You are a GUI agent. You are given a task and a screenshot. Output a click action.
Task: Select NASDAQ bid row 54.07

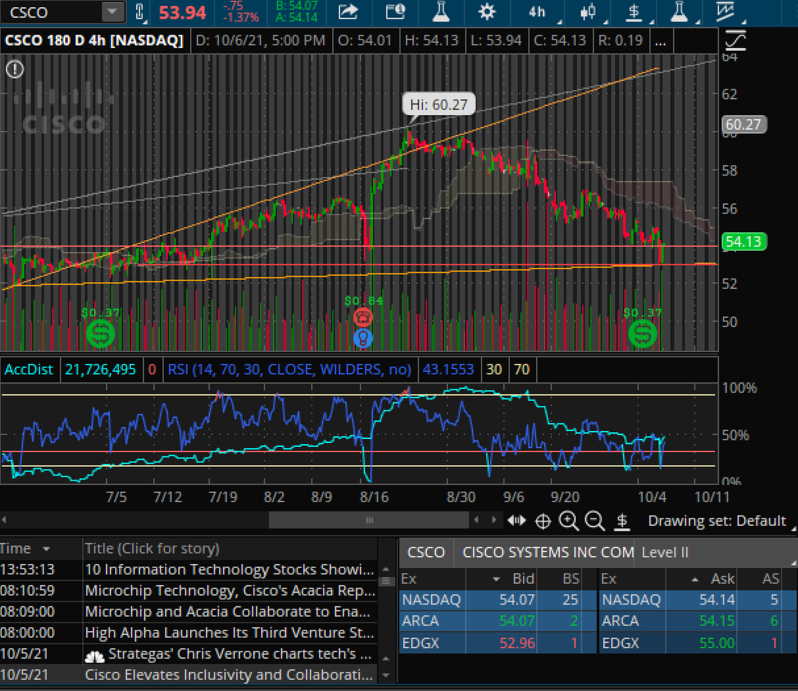tap(497, 600)
